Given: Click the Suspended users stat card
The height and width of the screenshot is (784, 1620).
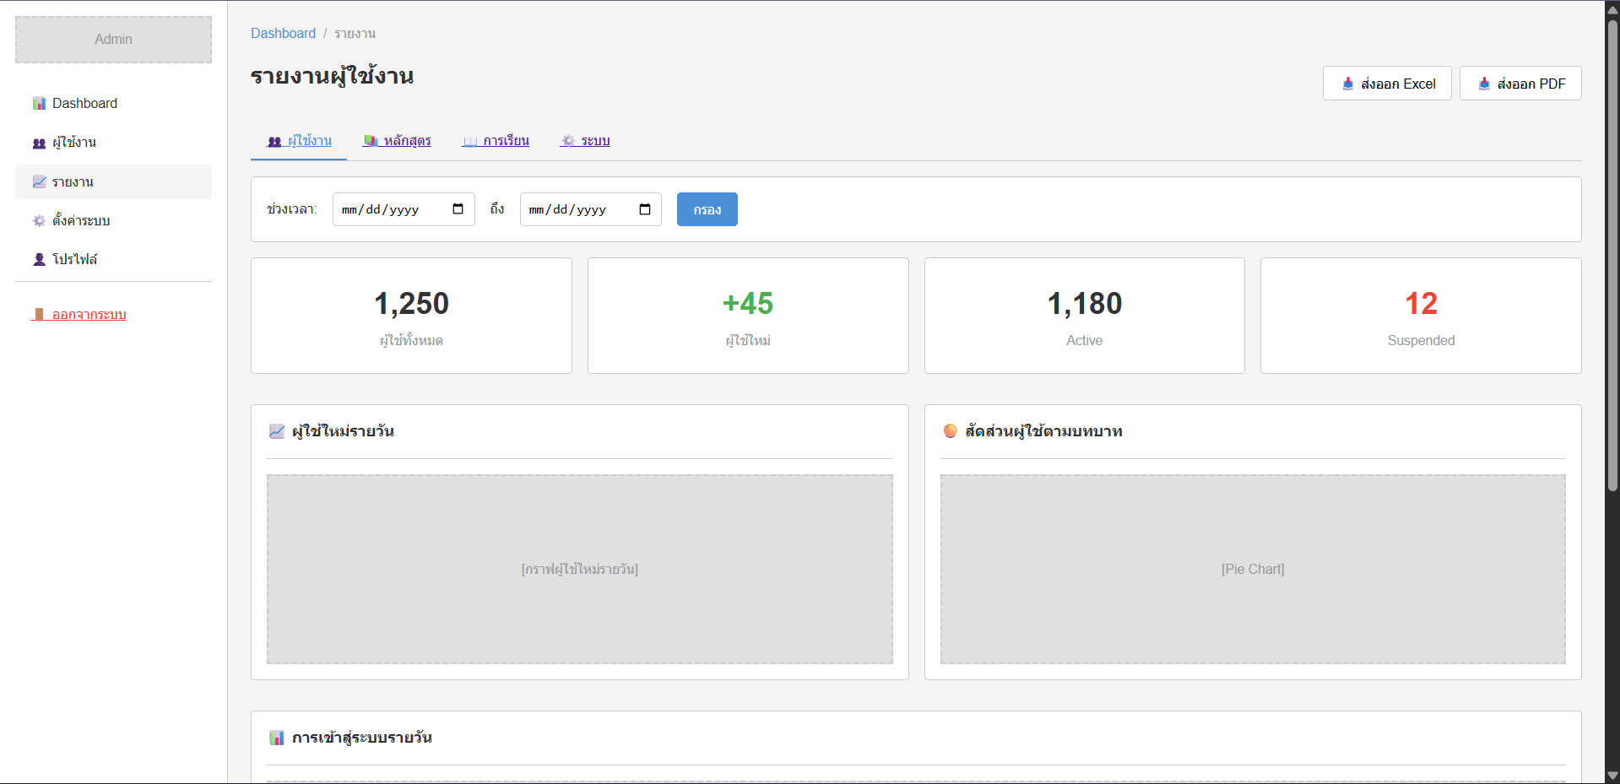Looking at the screenshot, I should tap(1420, 316).
